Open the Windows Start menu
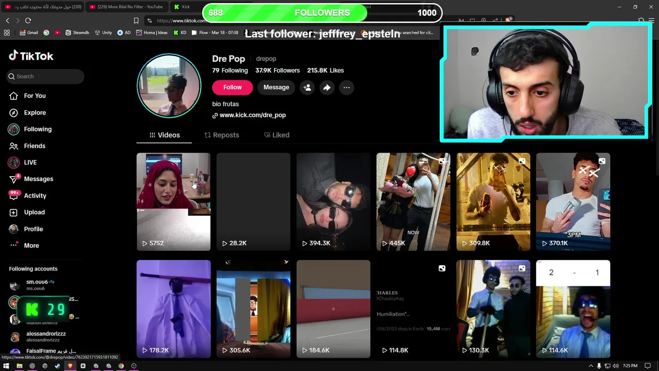 click(x=6, y=366)
